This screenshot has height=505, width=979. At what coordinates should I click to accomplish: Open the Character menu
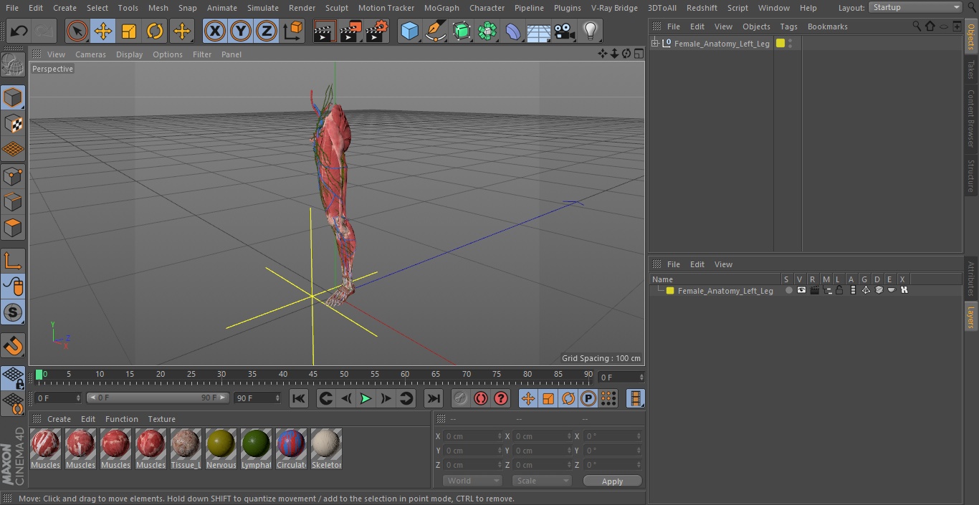(x=487, y=8)
